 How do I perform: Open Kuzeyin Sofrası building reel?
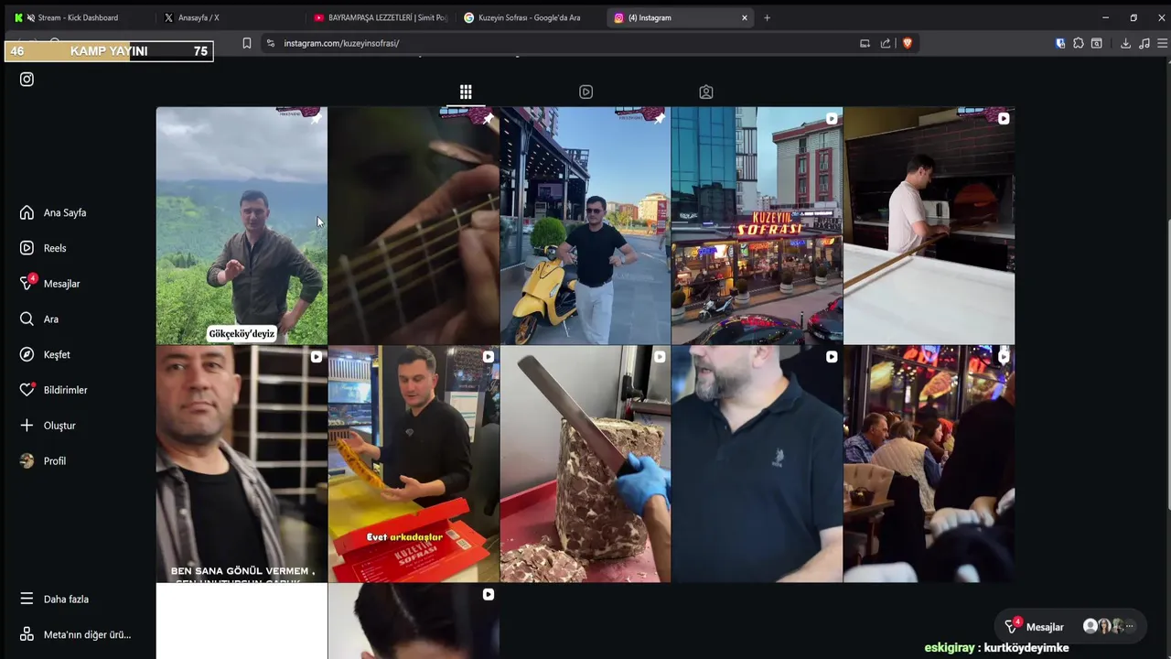[x=757, y=225]
